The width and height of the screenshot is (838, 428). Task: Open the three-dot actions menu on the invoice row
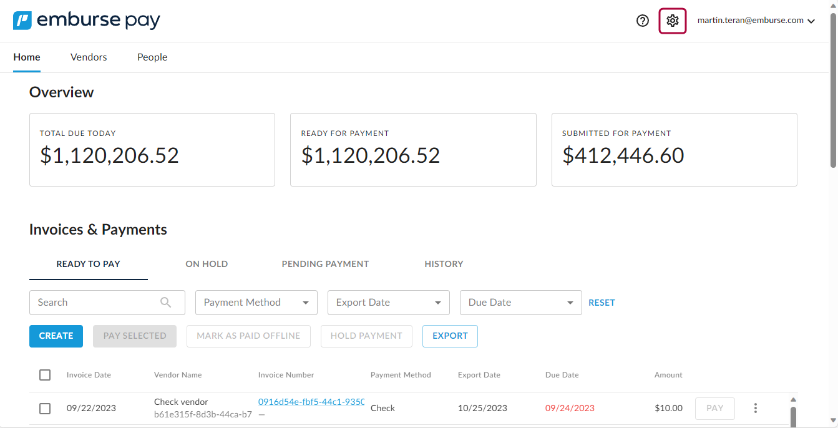755,408
